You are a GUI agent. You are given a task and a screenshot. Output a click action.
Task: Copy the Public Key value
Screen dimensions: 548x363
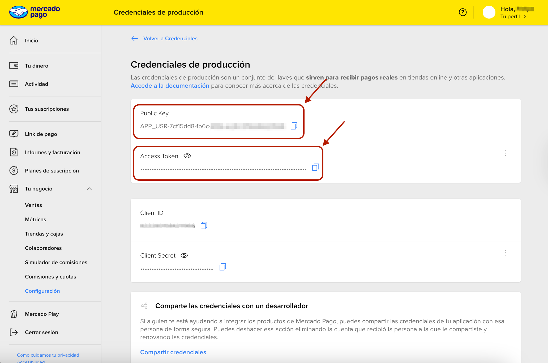tap(294, 126)
